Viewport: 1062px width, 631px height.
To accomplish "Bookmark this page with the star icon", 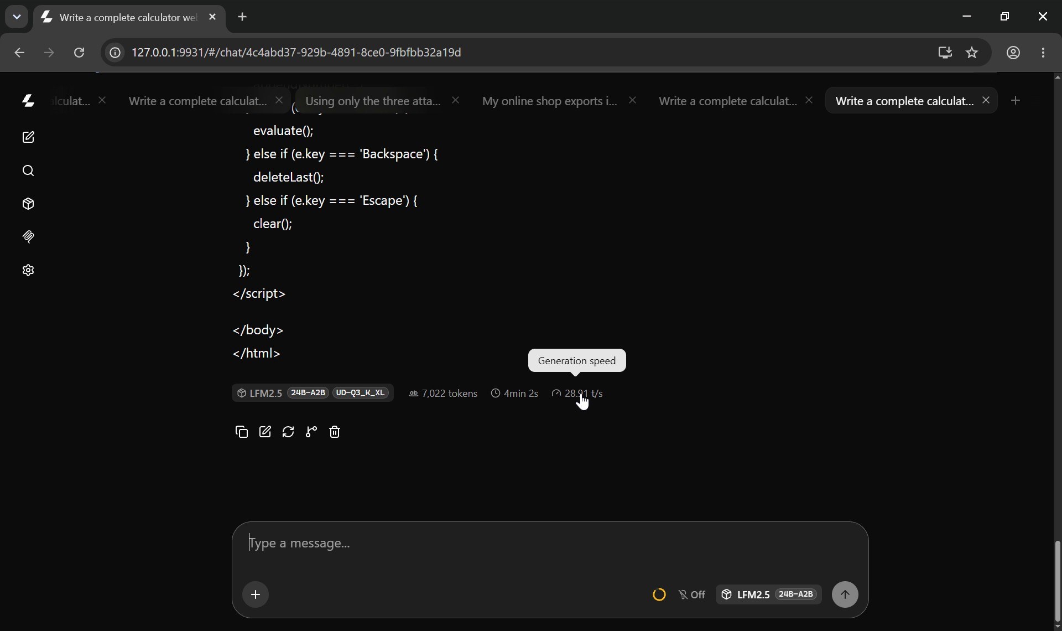I will [972, 53].
